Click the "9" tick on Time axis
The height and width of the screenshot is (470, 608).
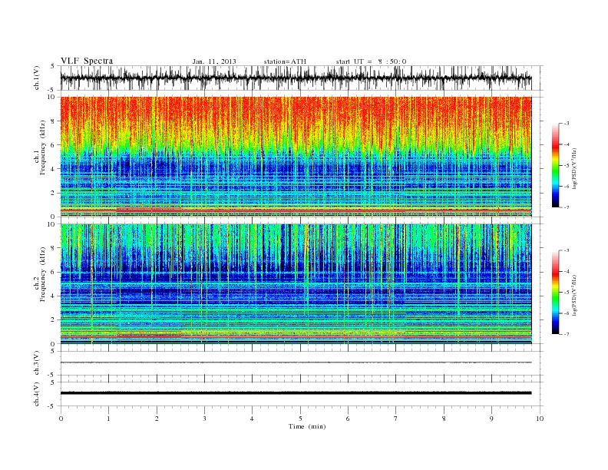pos(491,419)
